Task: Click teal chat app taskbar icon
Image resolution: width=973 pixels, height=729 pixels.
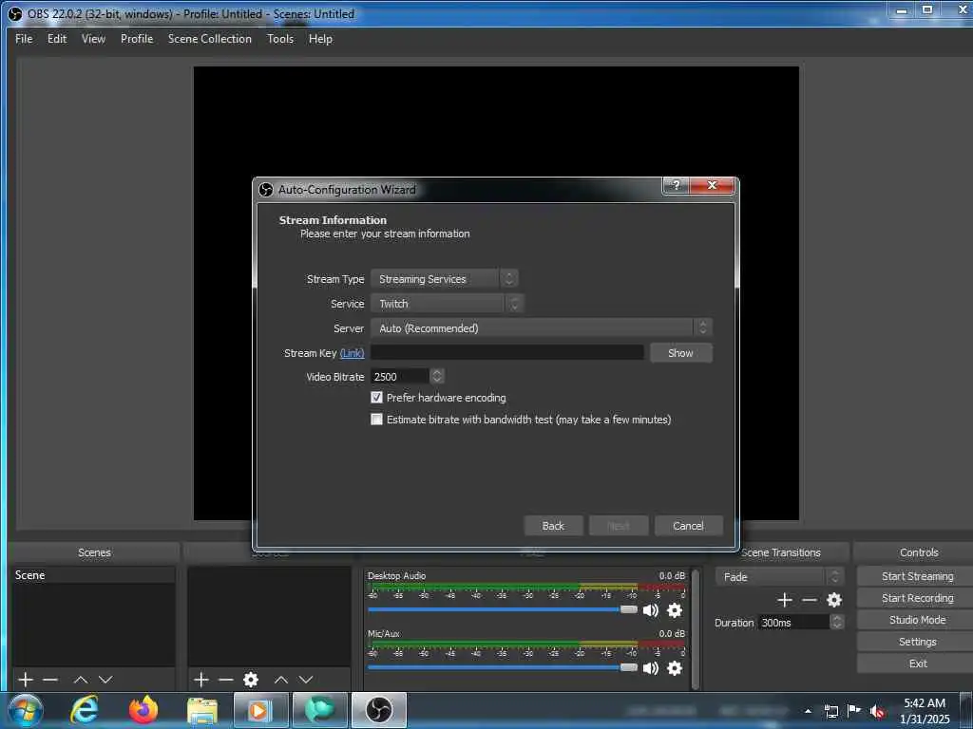Action: coord(319,710)
